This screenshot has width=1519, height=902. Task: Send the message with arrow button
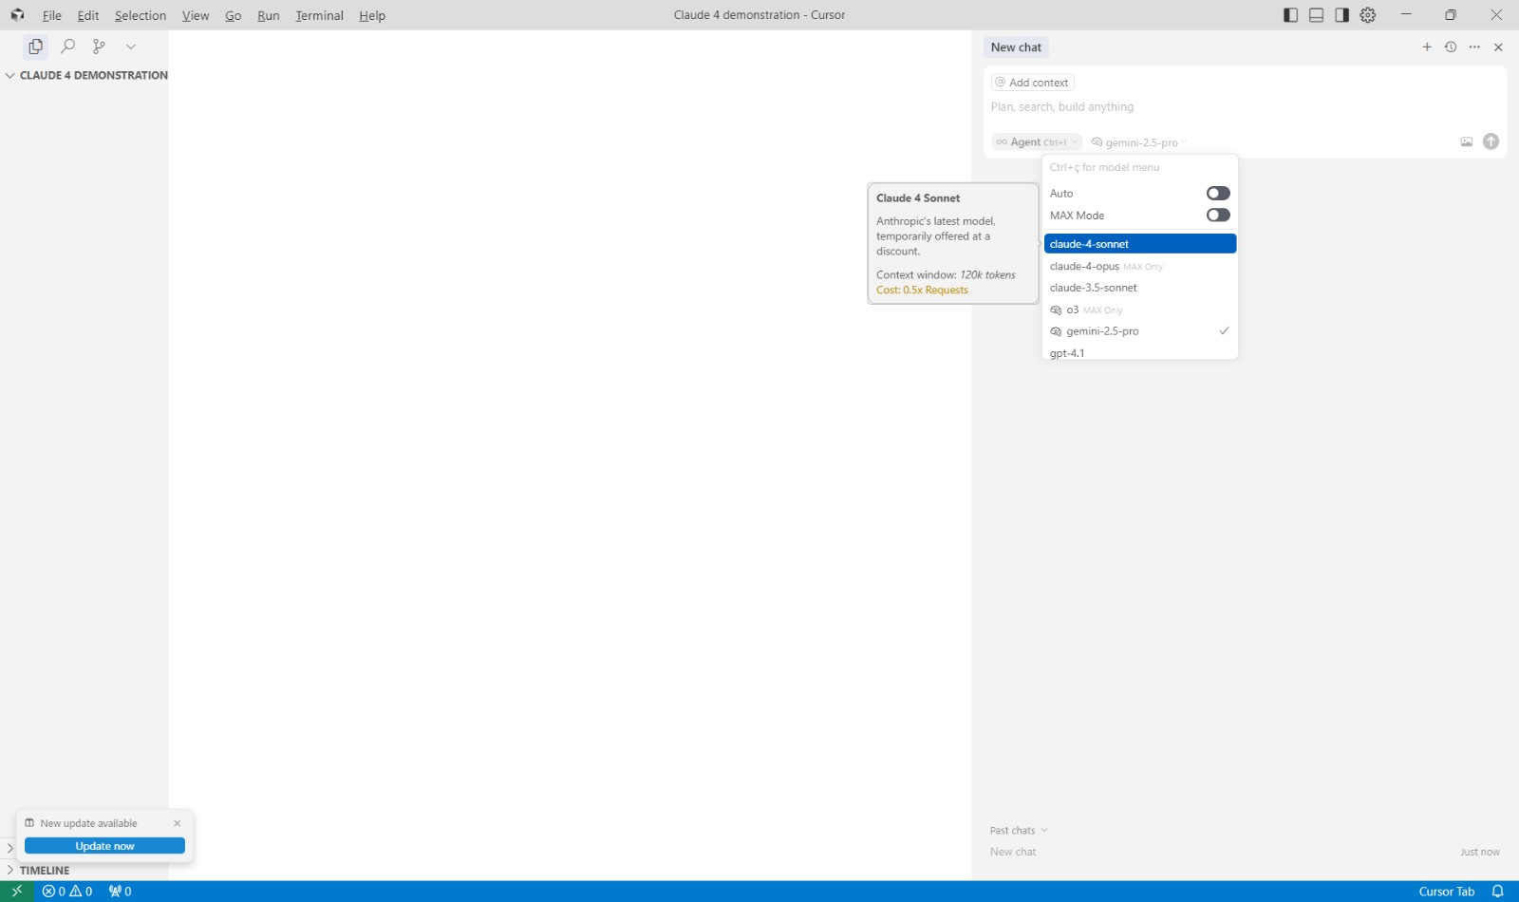click(1491, 141)
